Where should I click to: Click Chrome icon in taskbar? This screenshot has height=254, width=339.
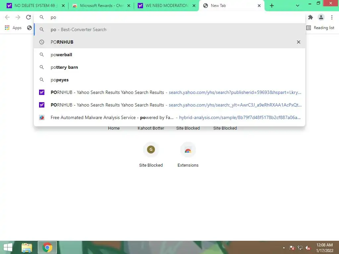pyautogui.click(x=47, y=247)
